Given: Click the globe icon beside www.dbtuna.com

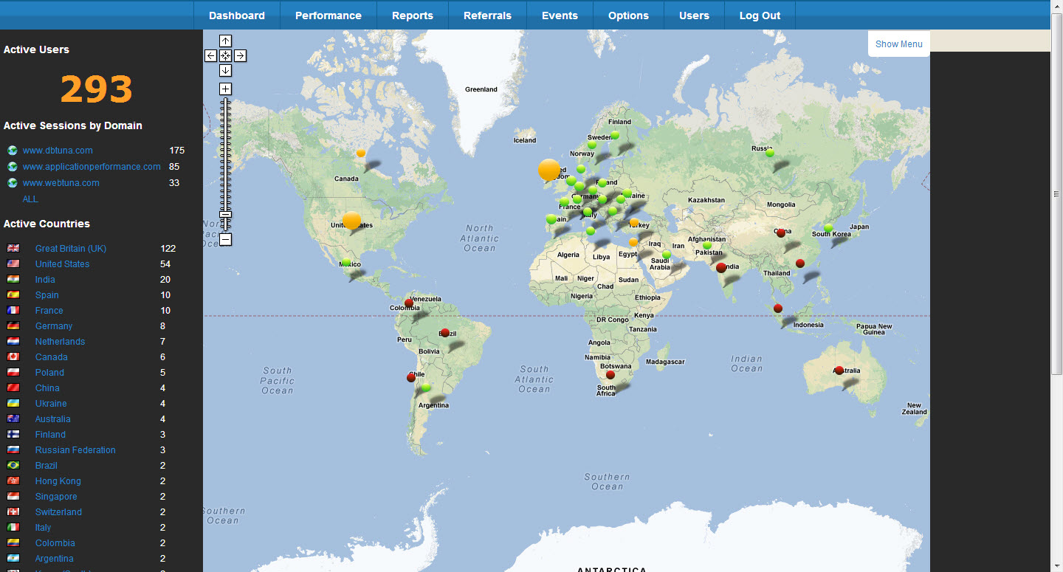Looking at the screenshot, I should point(13,151).
